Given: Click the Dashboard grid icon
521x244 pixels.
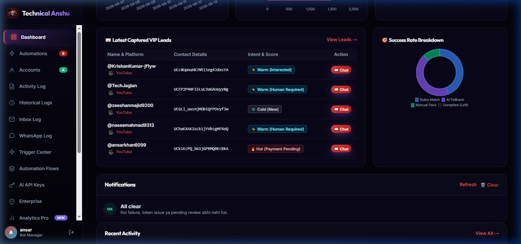Looking at the screenshot, I should click(14, 37).
